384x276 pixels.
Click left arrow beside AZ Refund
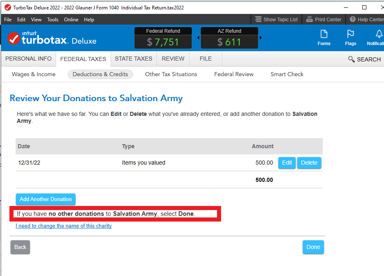click(x=198, y=38)
